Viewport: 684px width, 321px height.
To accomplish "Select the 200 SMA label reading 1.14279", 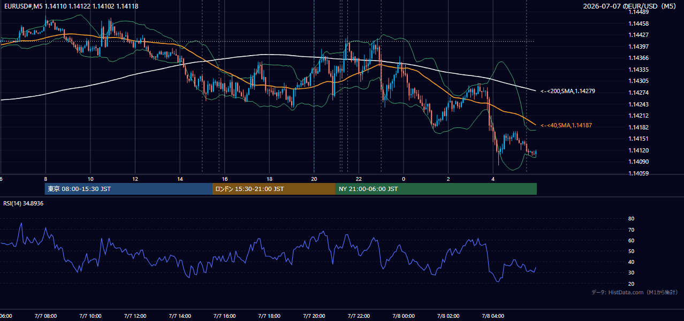I will tap(568, 91).
